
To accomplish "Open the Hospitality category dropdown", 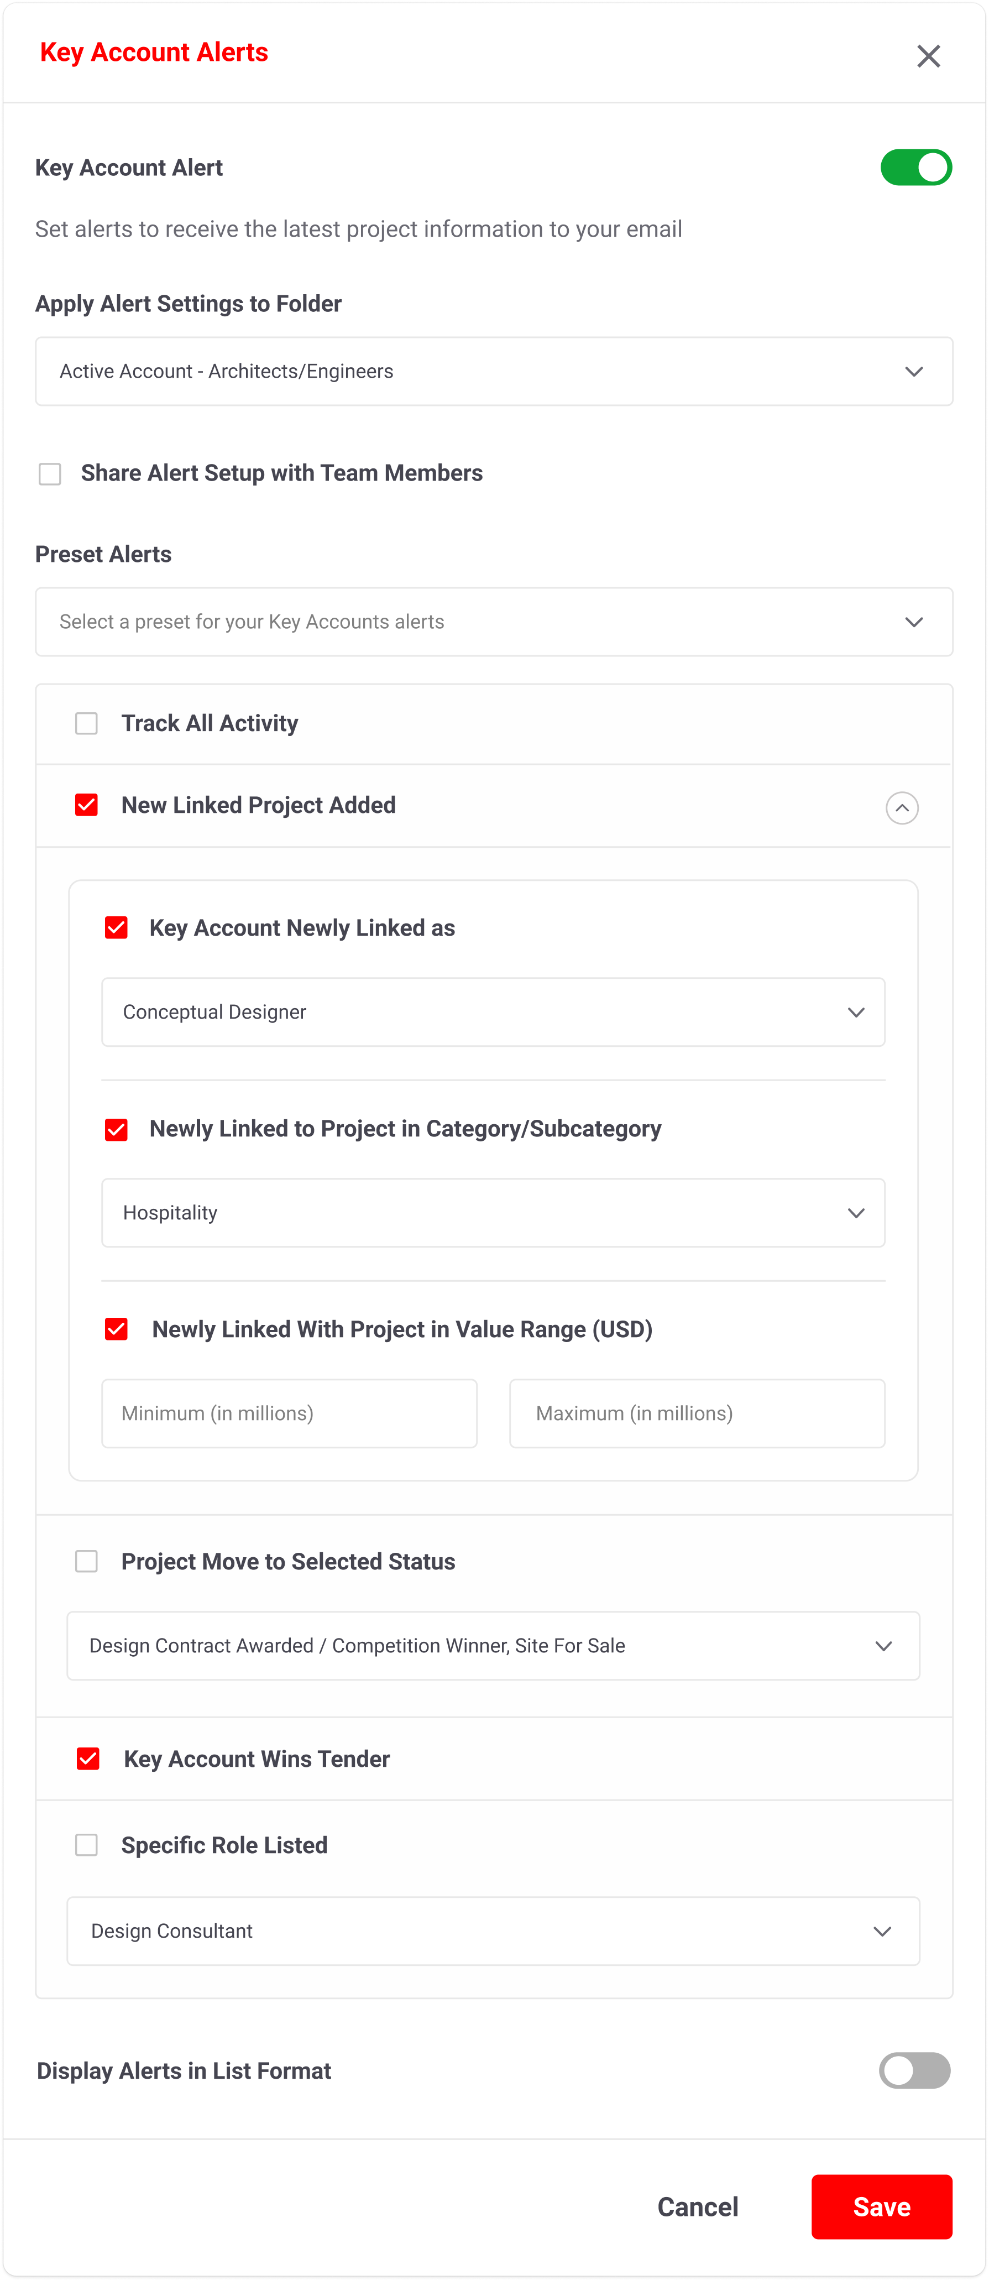I will pos(493,1213).
